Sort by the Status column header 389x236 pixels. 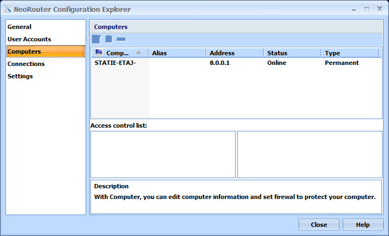click(292, 53)
